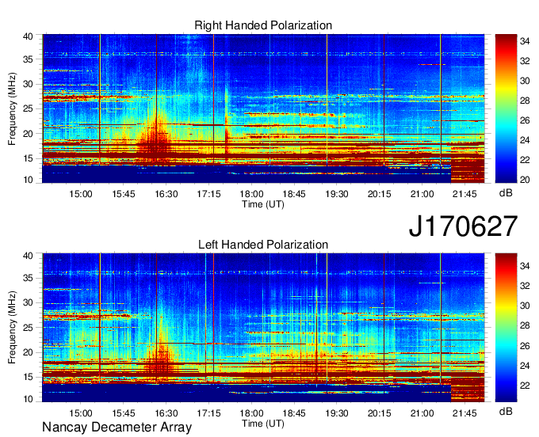
Task: Click the '16:30' time tick on Right Handed plot
Action: coord(166,194)
